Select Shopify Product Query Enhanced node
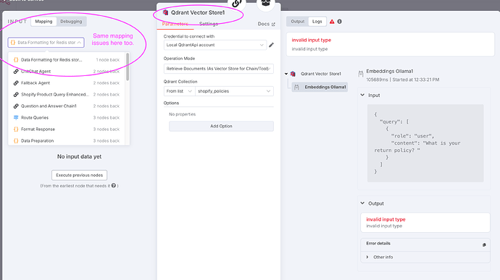Screen dimensions: 500x280 click(67, 94)
